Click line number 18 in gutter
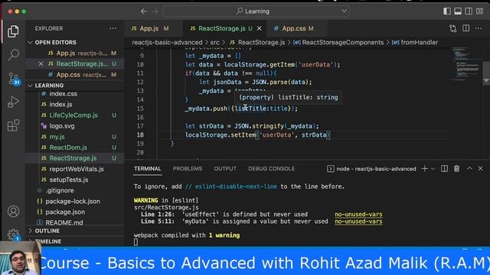The image size is (490, 275). point(140,134)
